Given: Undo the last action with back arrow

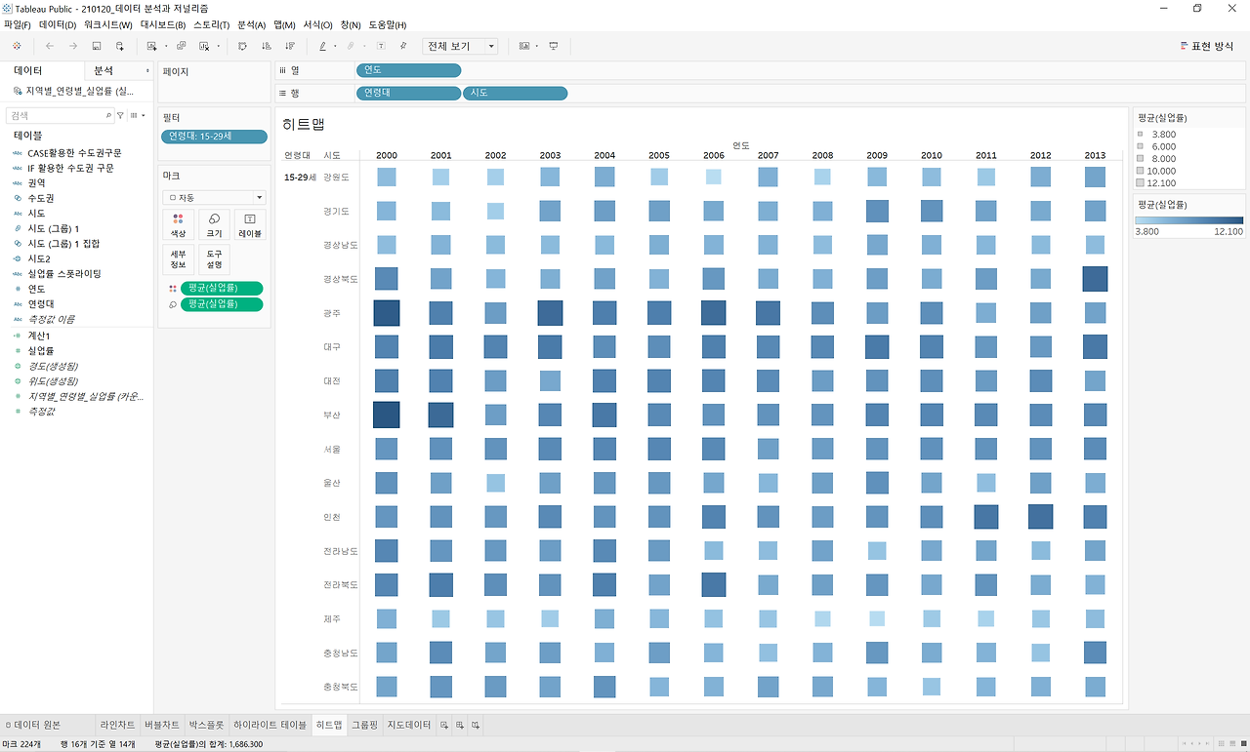Looking at the screenshot, I should pos(49,46).
